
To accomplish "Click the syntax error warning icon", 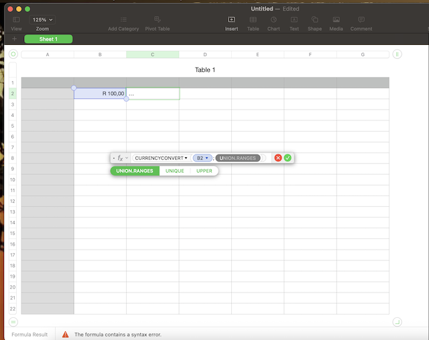I will (x=66, y=335).
